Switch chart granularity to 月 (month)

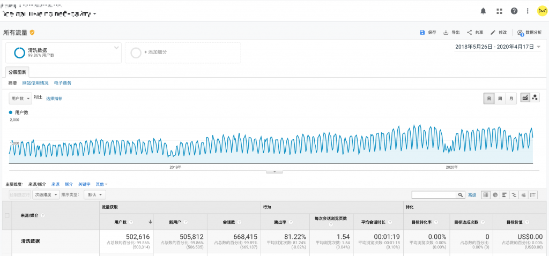[511, 98]
